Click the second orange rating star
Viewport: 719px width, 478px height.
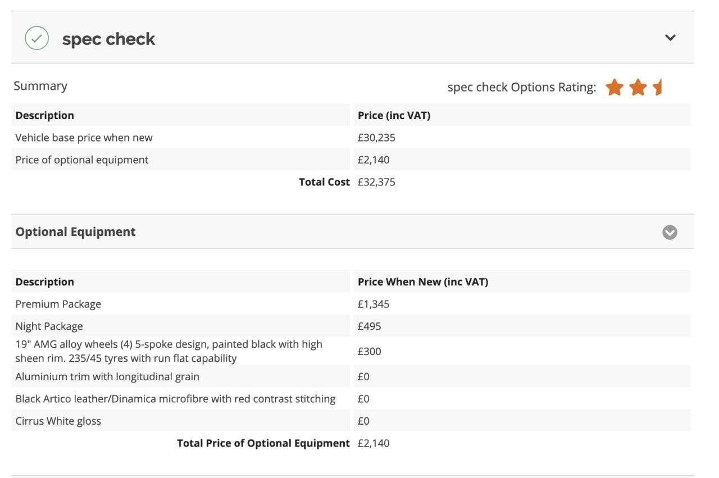tap(638, 88)
